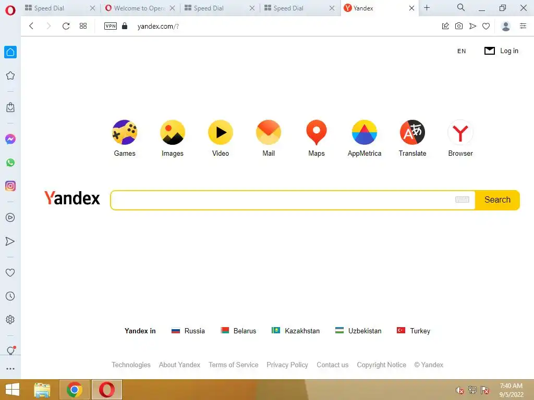Open History clock icon in sidebar
The width and height of the screenshot is (534, 400).
(10, 296)
